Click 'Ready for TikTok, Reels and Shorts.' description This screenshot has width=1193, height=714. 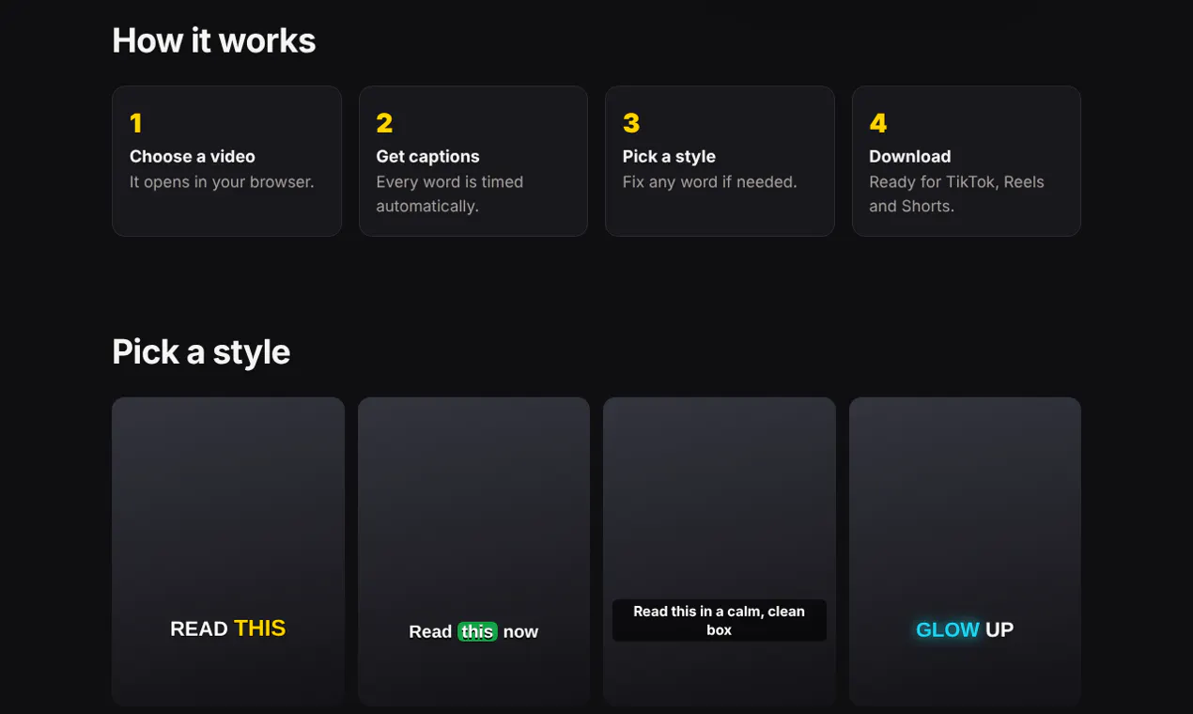point(956,194)
